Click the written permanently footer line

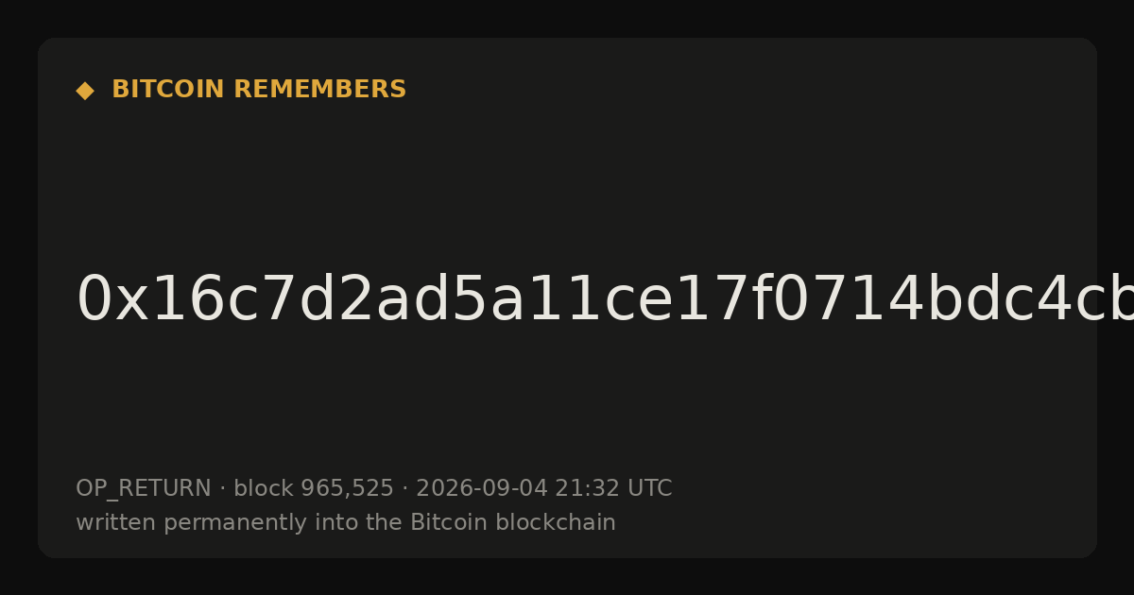(346, 523)
